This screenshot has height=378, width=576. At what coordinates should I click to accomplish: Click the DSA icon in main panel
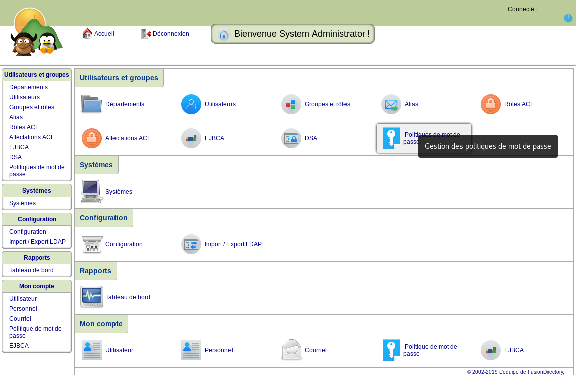point(291,138)
